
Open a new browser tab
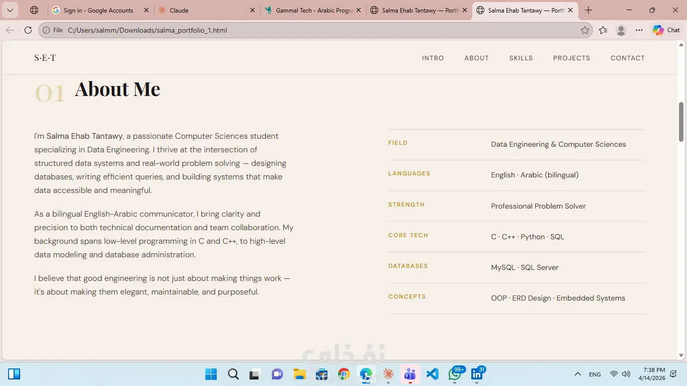(x=588, y=10)
